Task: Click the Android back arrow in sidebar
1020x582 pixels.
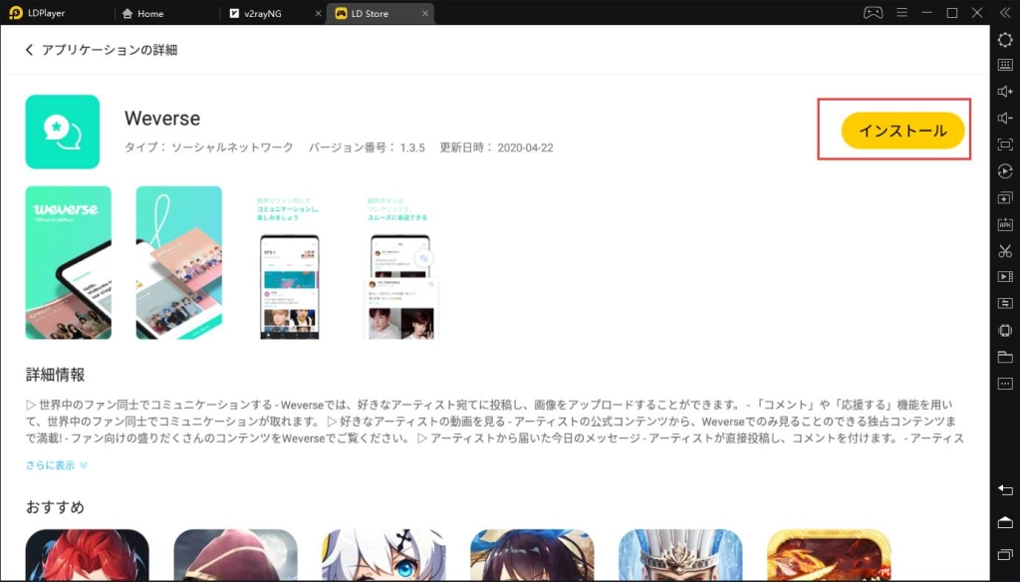Action: [x=1005, y=490]
